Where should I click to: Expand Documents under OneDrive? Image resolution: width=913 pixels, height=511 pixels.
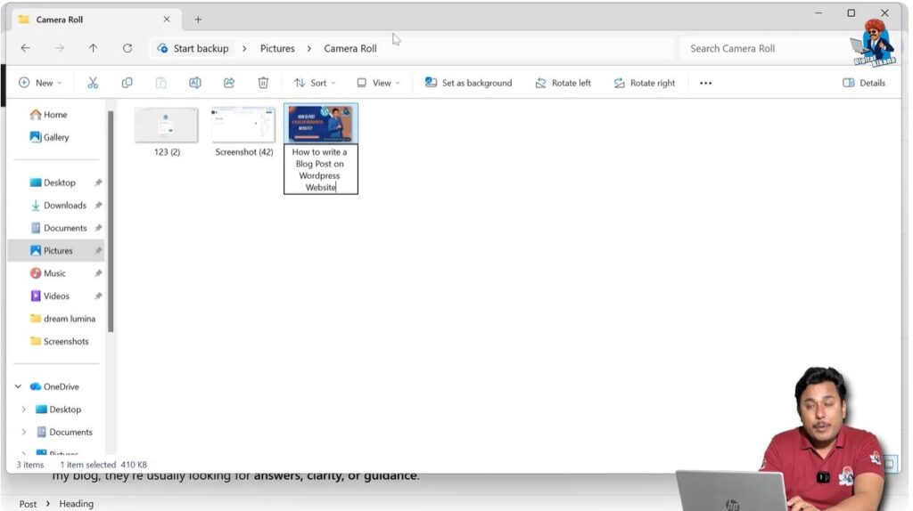point(23,432)
